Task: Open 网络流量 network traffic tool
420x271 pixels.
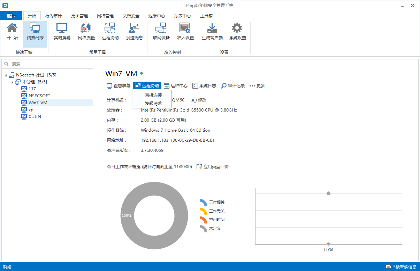Action: coord(86,32)
